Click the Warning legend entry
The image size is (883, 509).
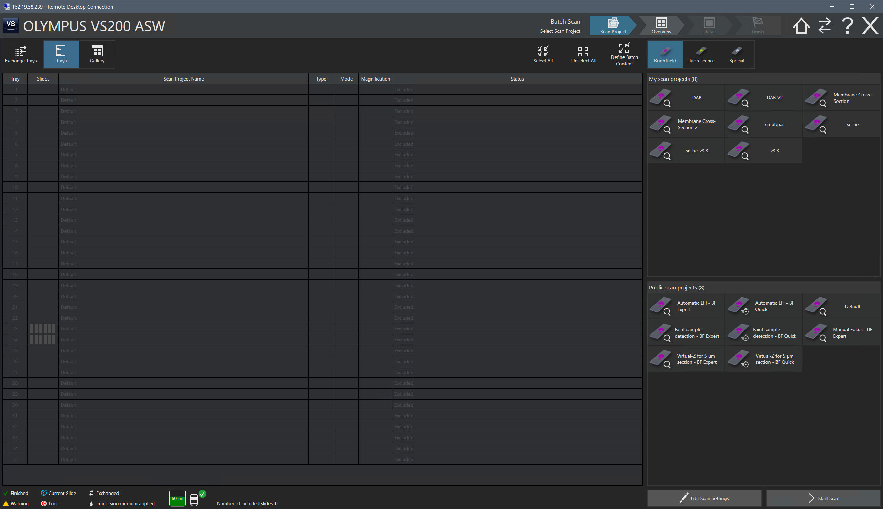(16, 503)
